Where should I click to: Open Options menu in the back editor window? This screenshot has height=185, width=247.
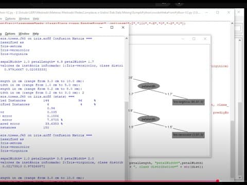[x=10, y=18]
